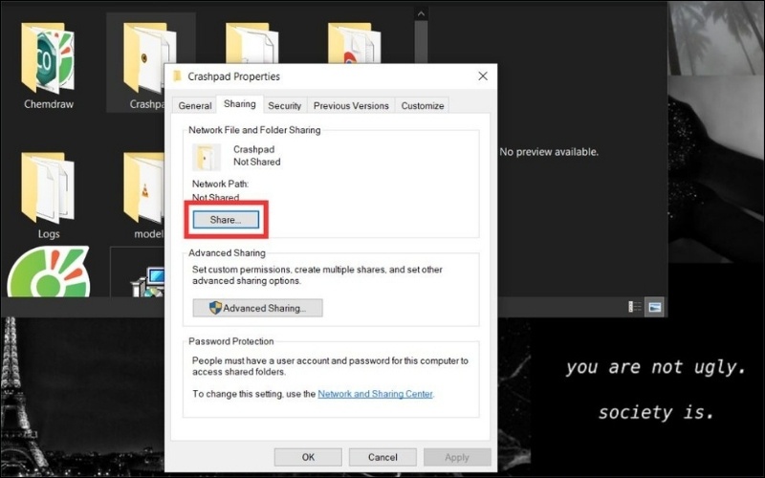The width and height of the screenshot is (765, 478).
Task: Open the Network and Sharing Center link
Action: pos(375,394)
